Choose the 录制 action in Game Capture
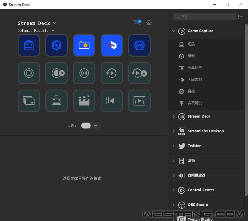The image size is (248, 221). [207, 56]
